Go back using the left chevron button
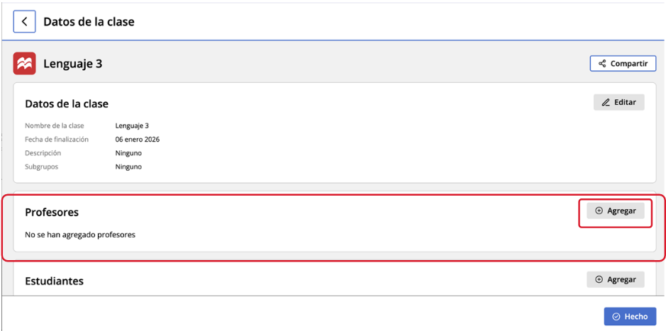The image size is (666, 331). coord(24,22)
